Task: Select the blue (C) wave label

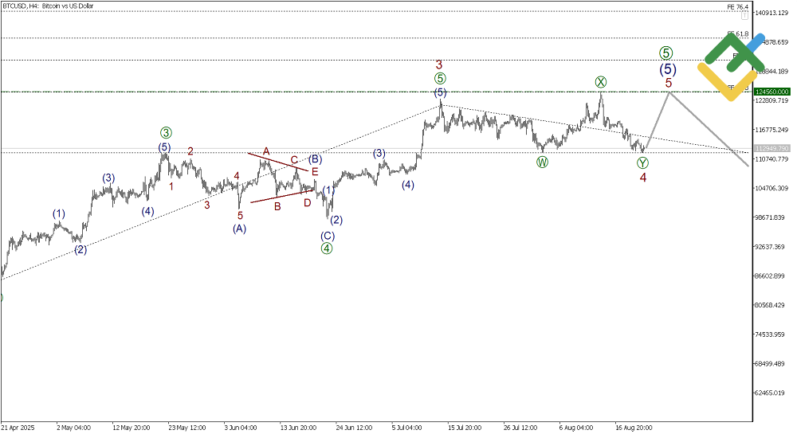Action: pos(328,236)
